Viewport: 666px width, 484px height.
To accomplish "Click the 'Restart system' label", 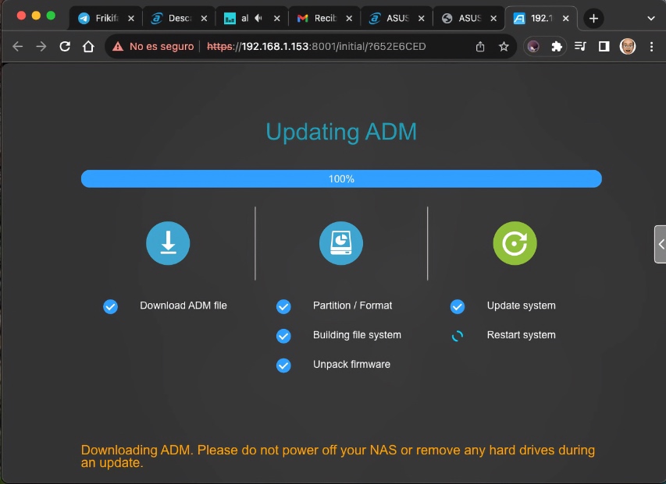I will point(521,335).
